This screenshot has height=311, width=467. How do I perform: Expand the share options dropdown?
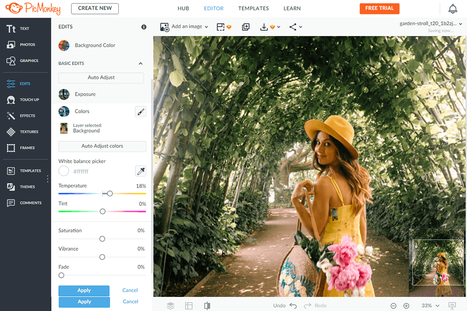click(295, 27)
